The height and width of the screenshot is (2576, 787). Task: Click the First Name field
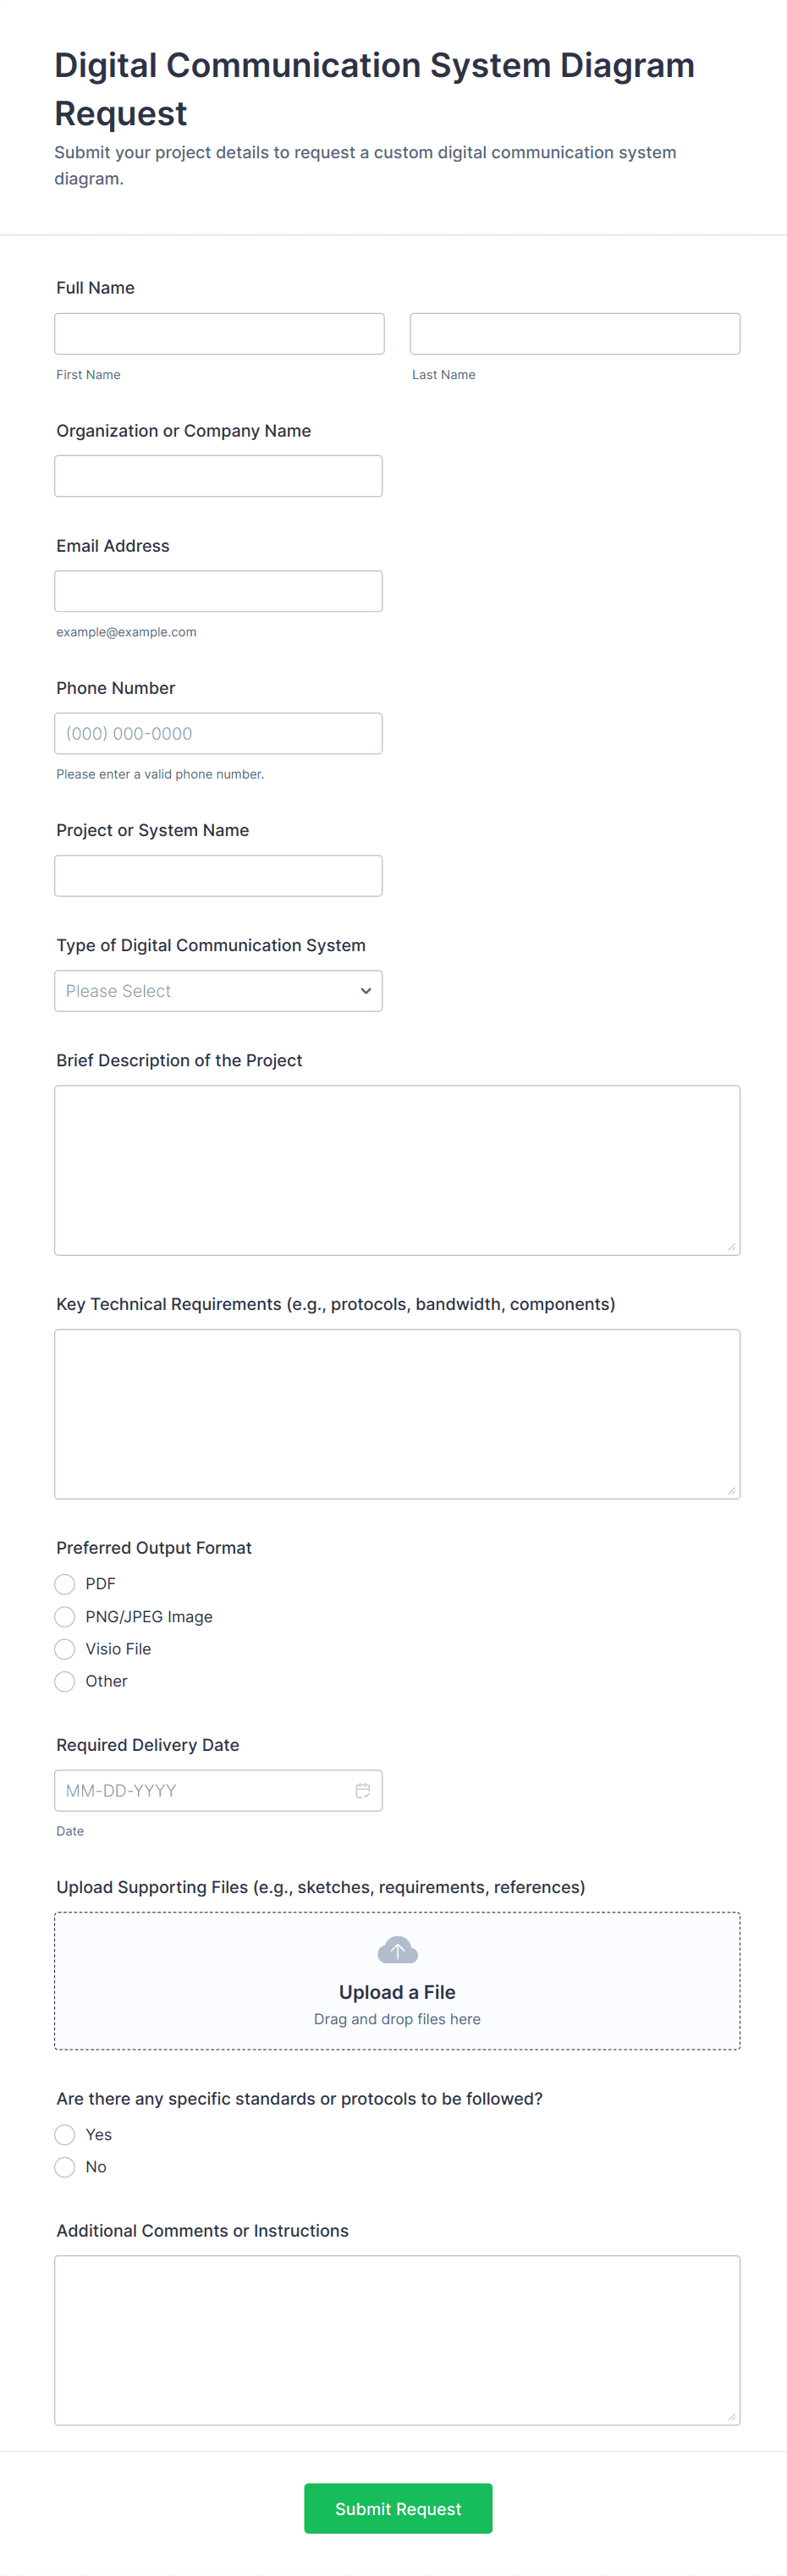tap(219, 333)
